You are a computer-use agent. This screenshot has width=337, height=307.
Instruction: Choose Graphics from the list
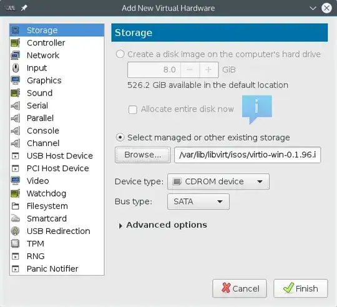[57, 80]
